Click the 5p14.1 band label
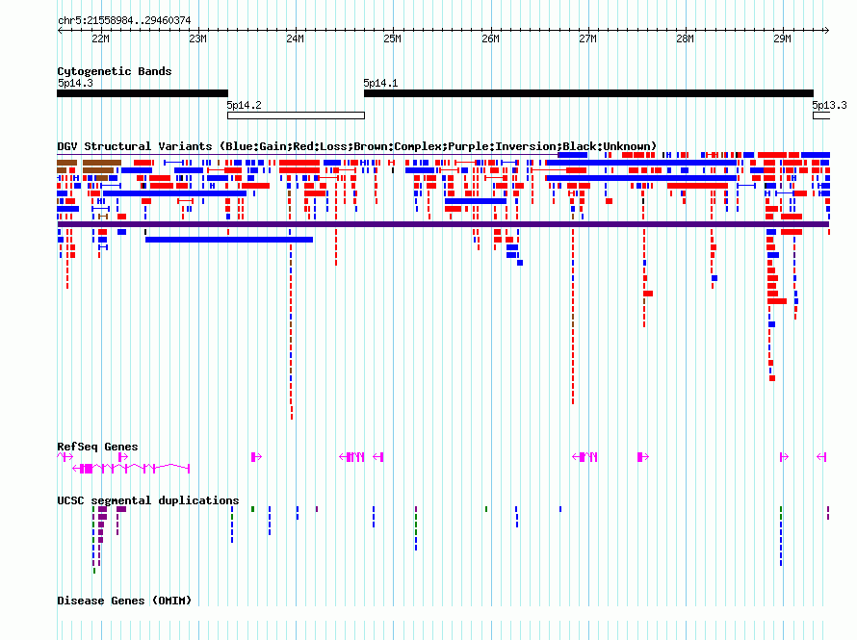This screenshot has width=857, height=640. [x=380, y=83]
